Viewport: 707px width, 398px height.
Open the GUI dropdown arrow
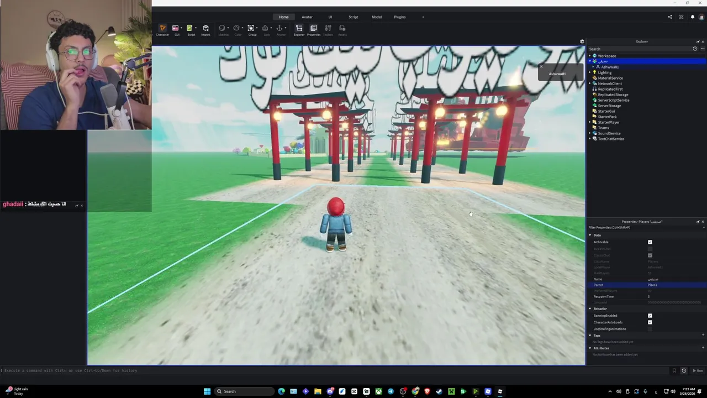click(x=182, y=28)
